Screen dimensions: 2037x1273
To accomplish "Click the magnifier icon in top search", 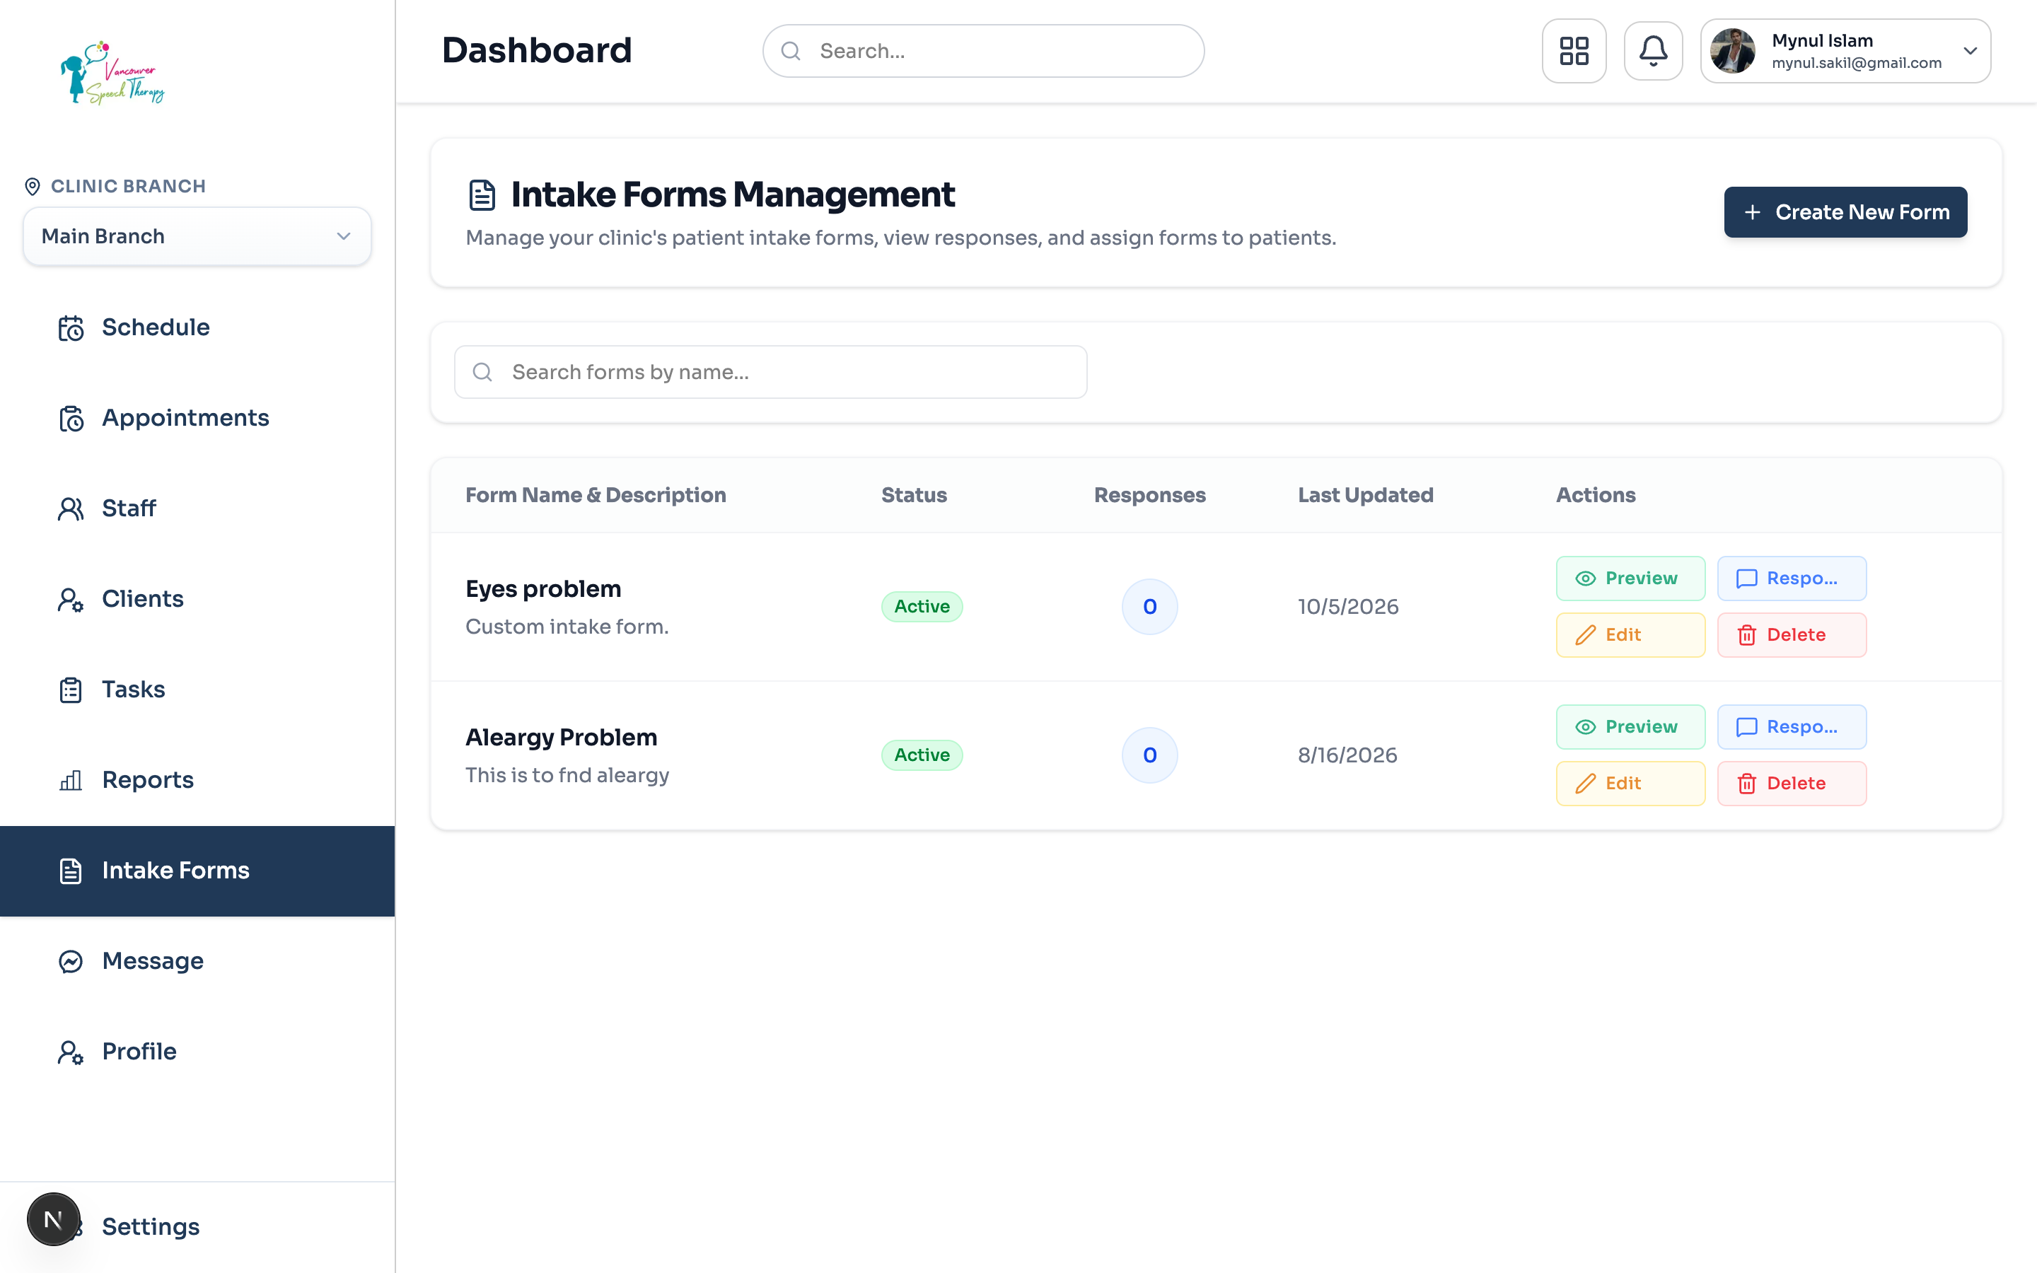I will 790,50.
